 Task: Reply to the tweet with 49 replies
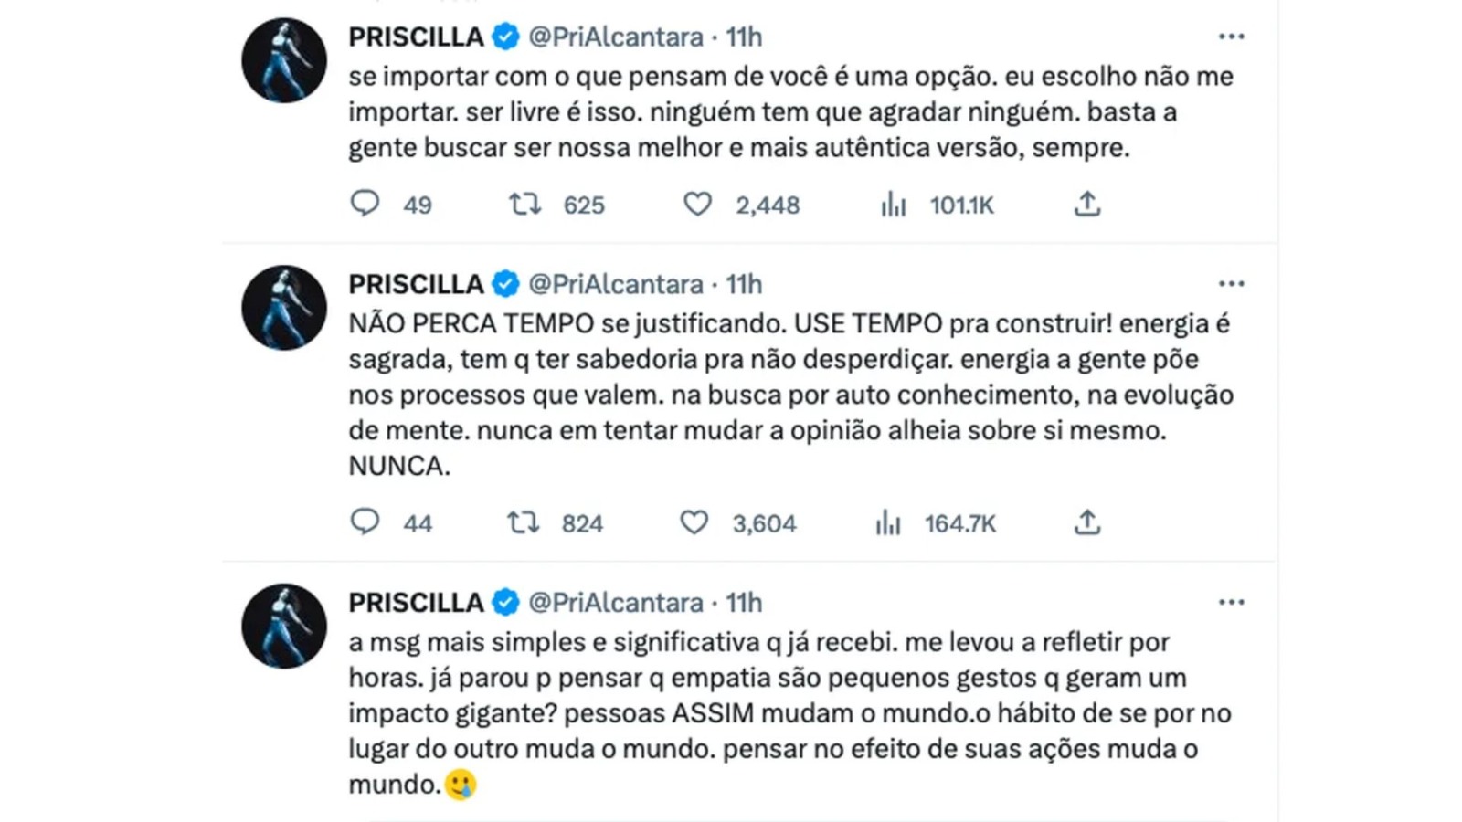[x=365, y=204]
